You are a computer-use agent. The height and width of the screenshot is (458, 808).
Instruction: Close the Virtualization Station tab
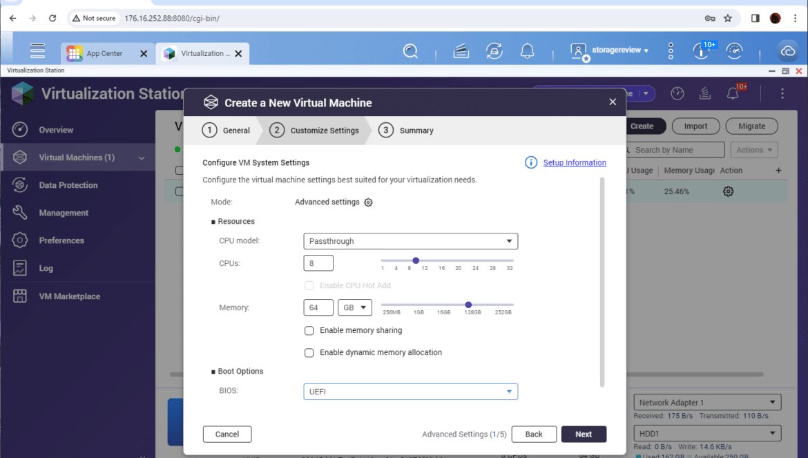[238, 54]
